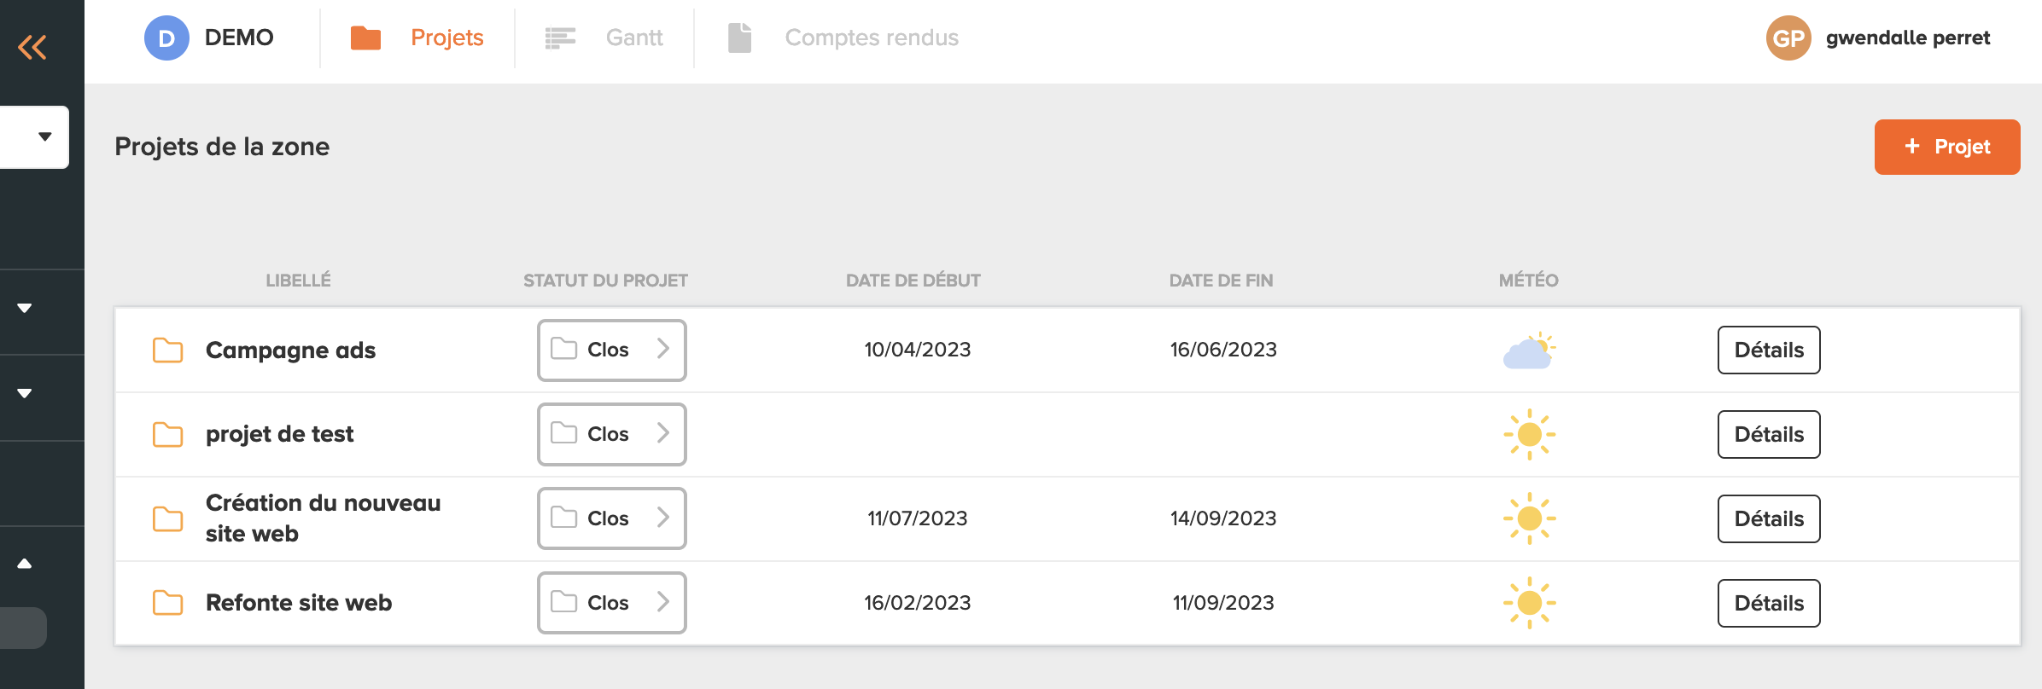2042x689 pixels.
Task: Click the orange Projets folder icon
Action: point(365,38)
